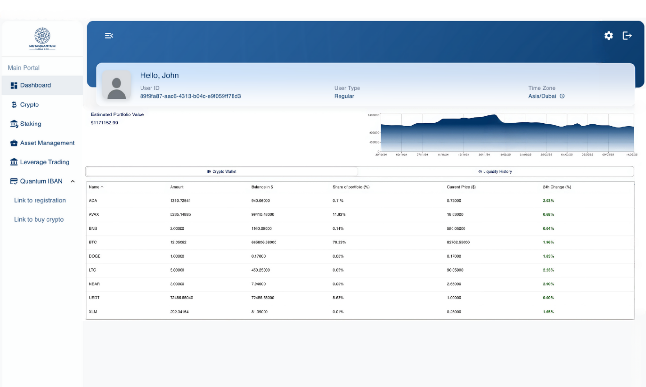
Task: Select the Crypto Wallet tab
Action: pyautogui.click(x=222, y=172)
